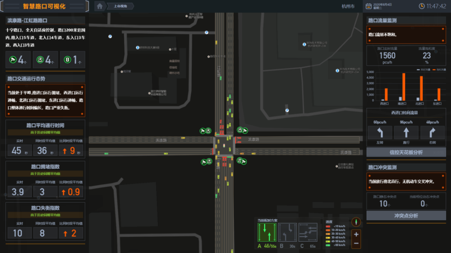Select signal phase B diagram
The image size is (451, 253).
tap(287, 232)
